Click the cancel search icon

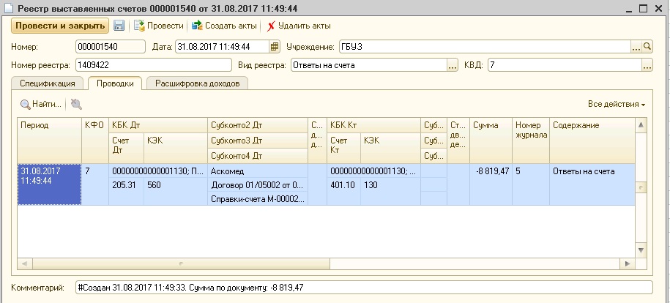76,105
